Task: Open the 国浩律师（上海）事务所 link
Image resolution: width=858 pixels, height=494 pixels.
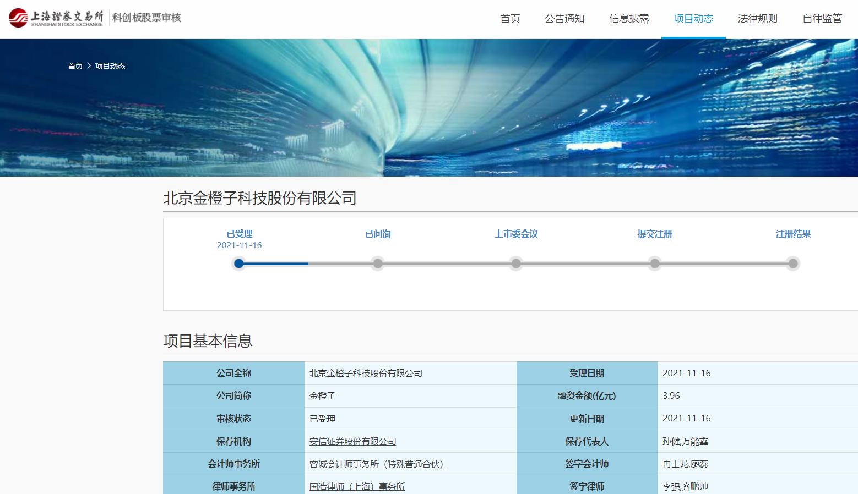Action: [x=357, y=487]
